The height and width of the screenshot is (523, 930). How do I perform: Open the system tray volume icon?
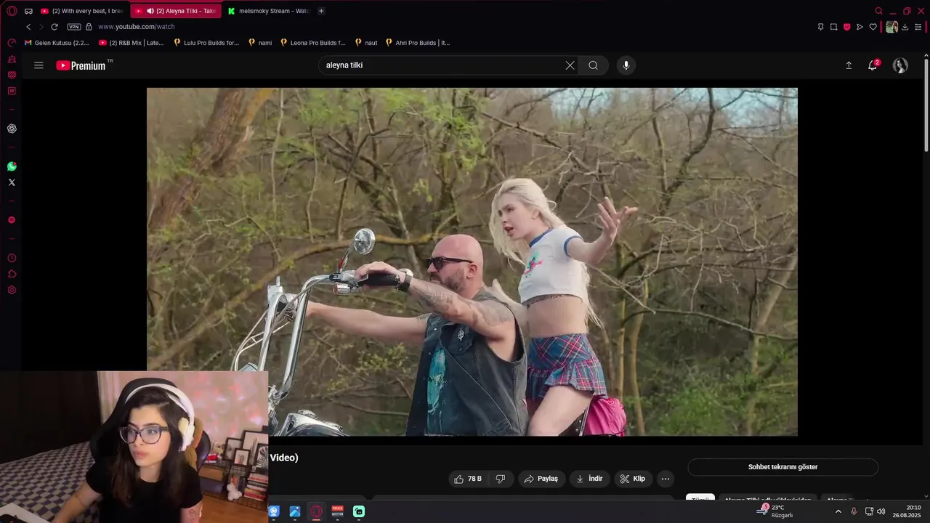pyautogui.click(x=881, y=511)
